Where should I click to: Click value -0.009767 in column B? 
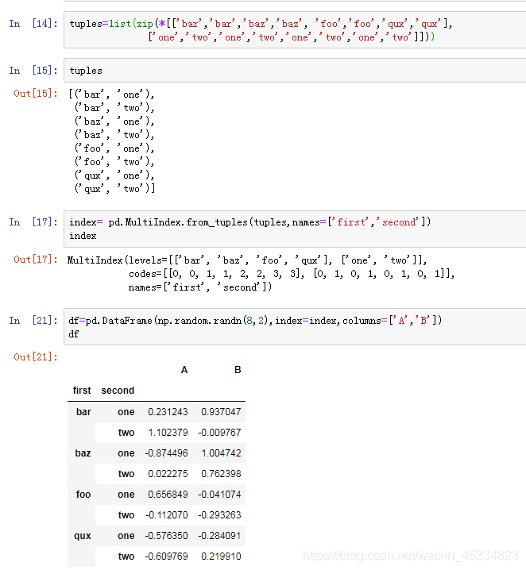219,433
